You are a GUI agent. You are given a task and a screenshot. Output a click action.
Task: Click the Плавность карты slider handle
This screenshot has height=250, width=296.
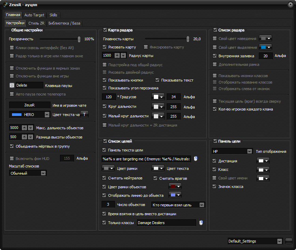(x=188, y=39)
